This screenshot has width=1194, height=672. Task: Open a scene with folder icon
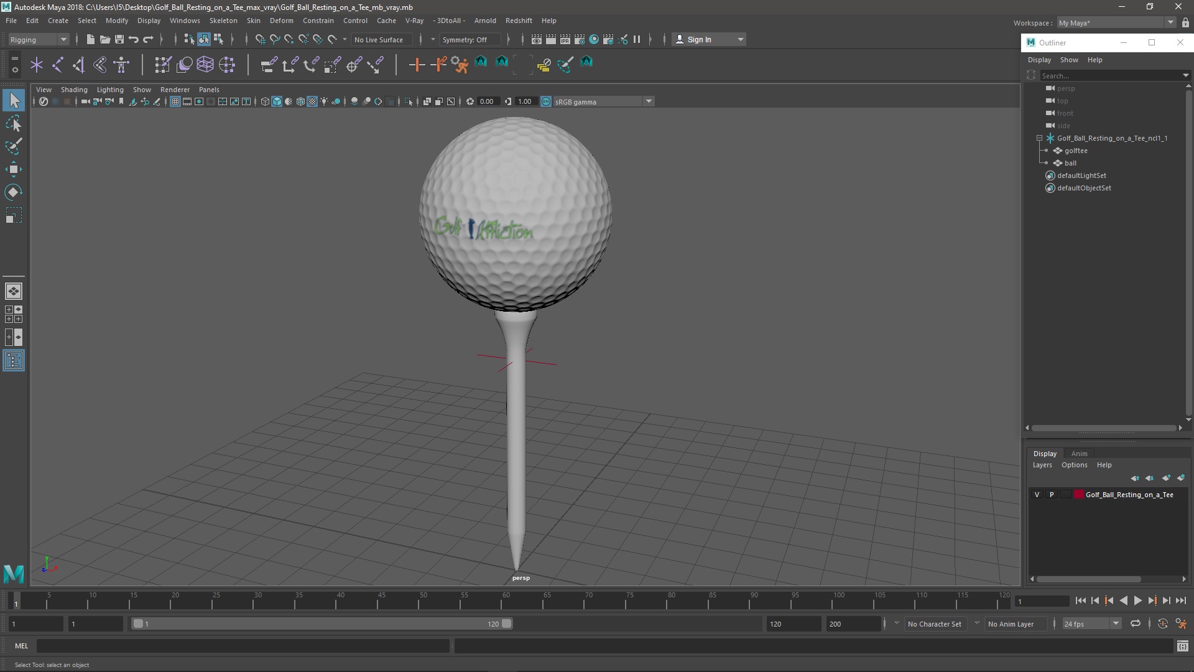(105, 39)
